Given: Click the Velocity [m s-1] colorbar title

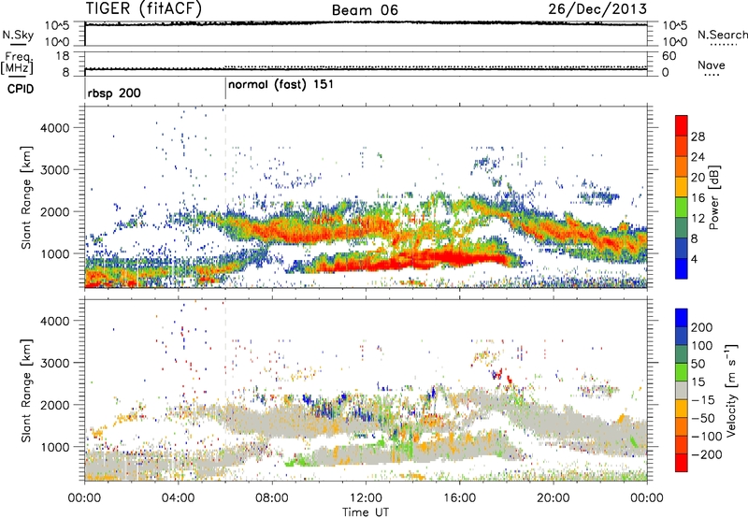Looking at the screenshot, I should click(x=731, y=390).
